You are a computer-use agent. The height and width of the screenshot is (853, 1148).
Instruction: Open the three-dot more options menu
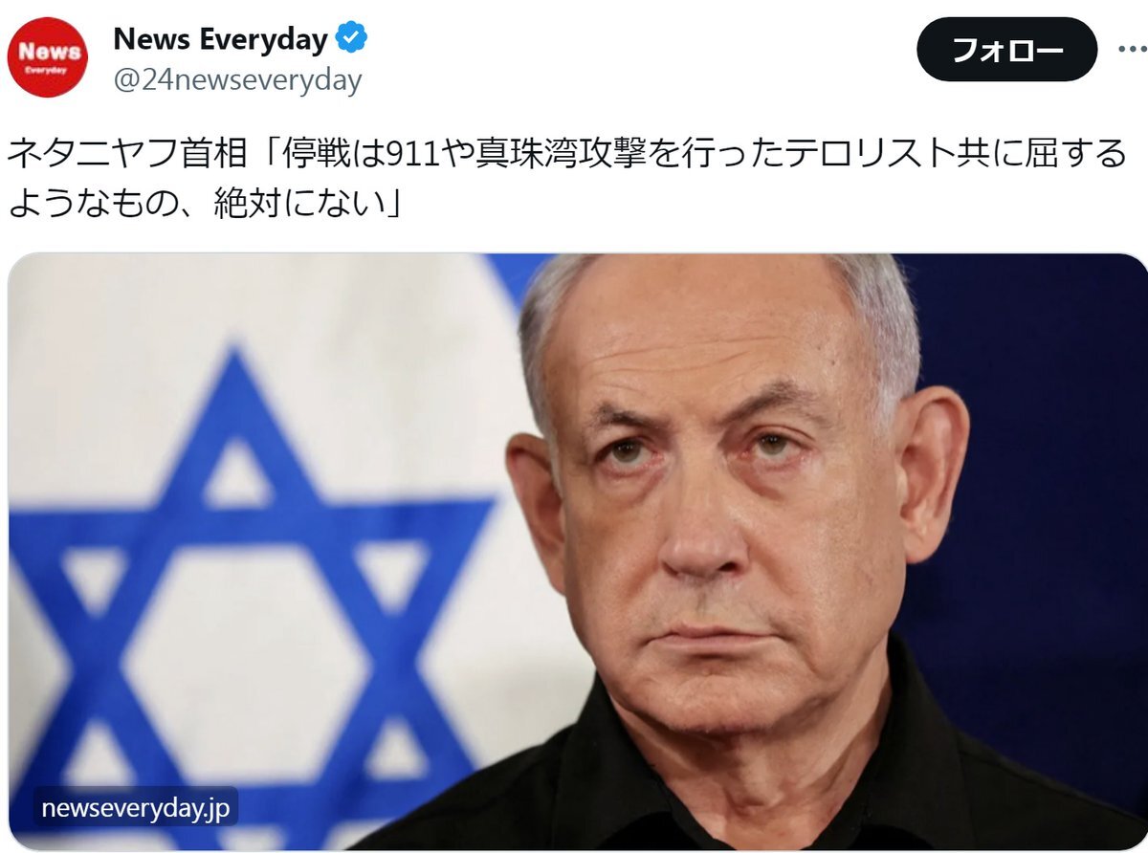point(1131,49)
